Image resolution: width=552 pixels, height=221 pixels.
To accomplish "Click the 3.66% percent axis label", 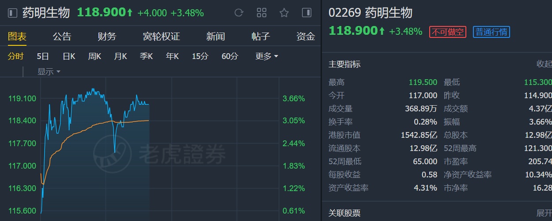I will 294,99.
